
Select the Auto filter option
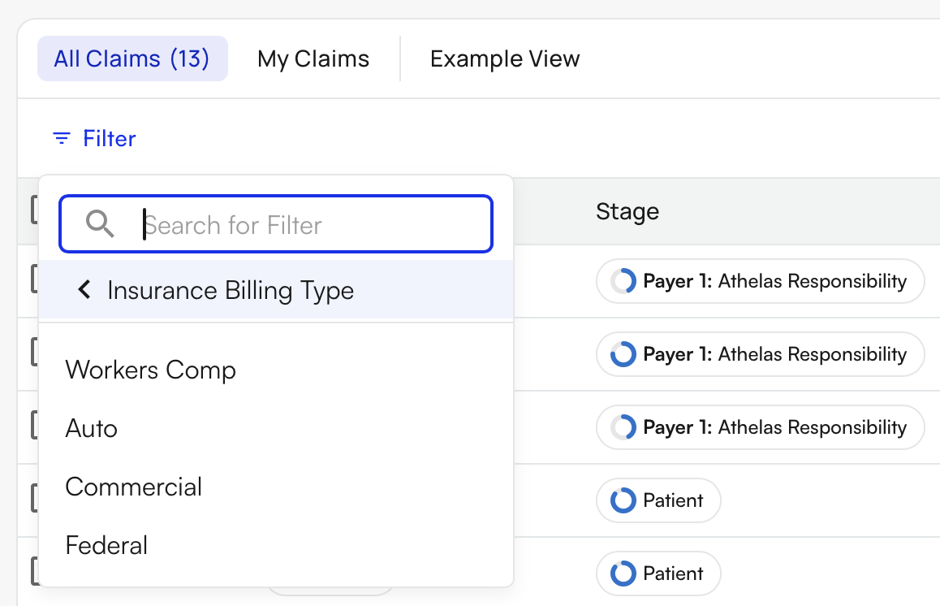click(91, 428)
